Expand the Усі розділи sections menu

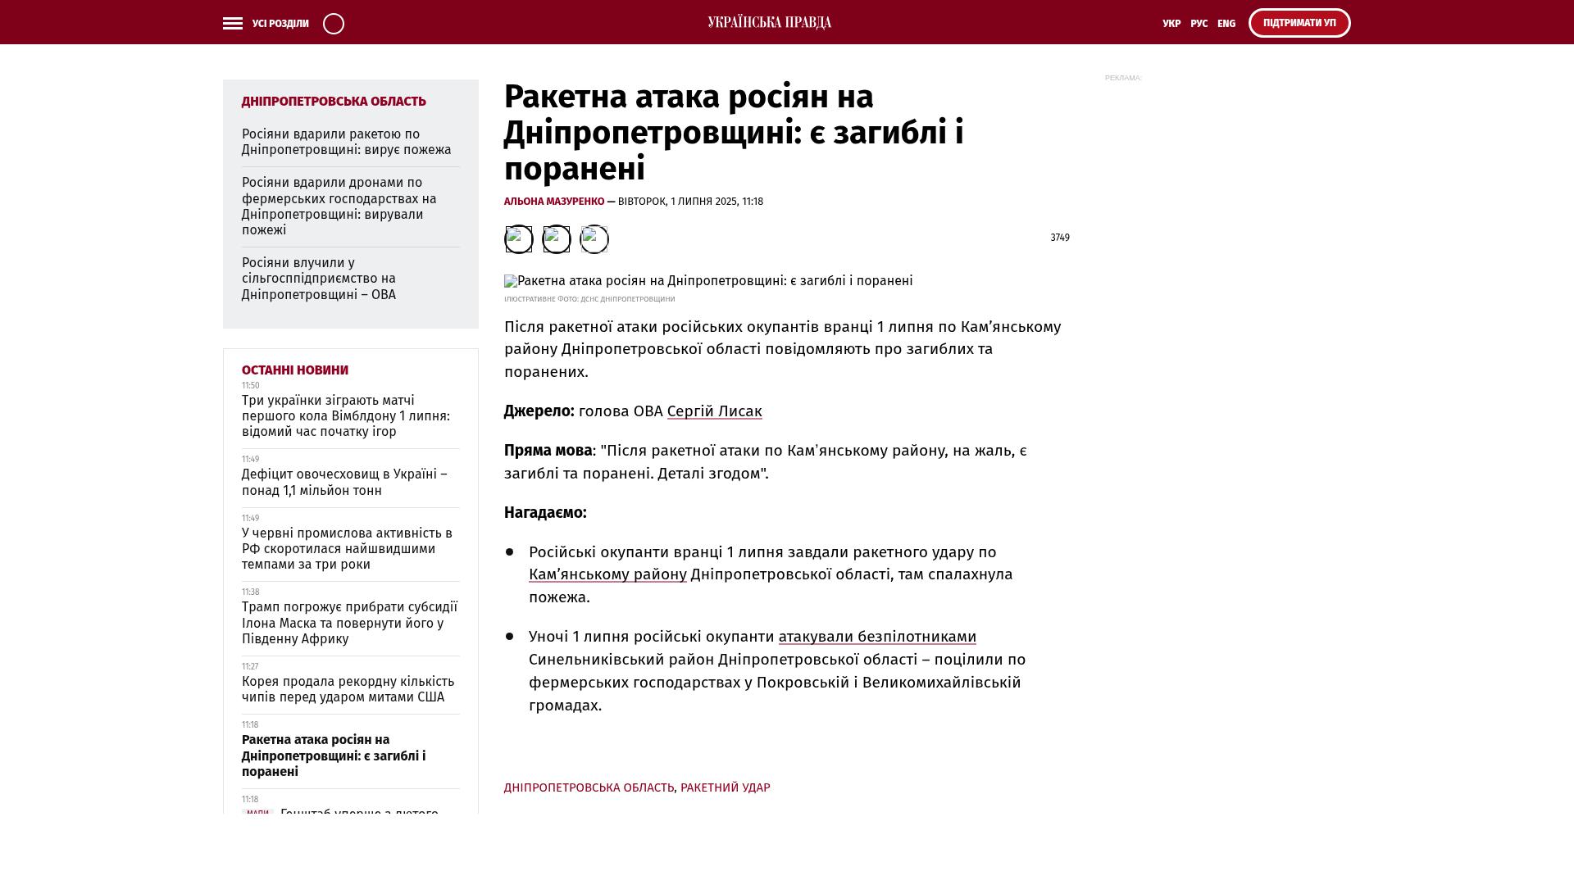[x=280, y=24]
